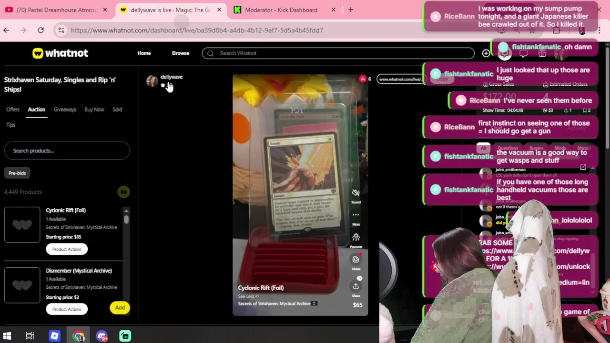The height and width of the screenshot is (343, 610).
Task: Click the product list scroll-up arrow
Action: [x=126, y=211]
